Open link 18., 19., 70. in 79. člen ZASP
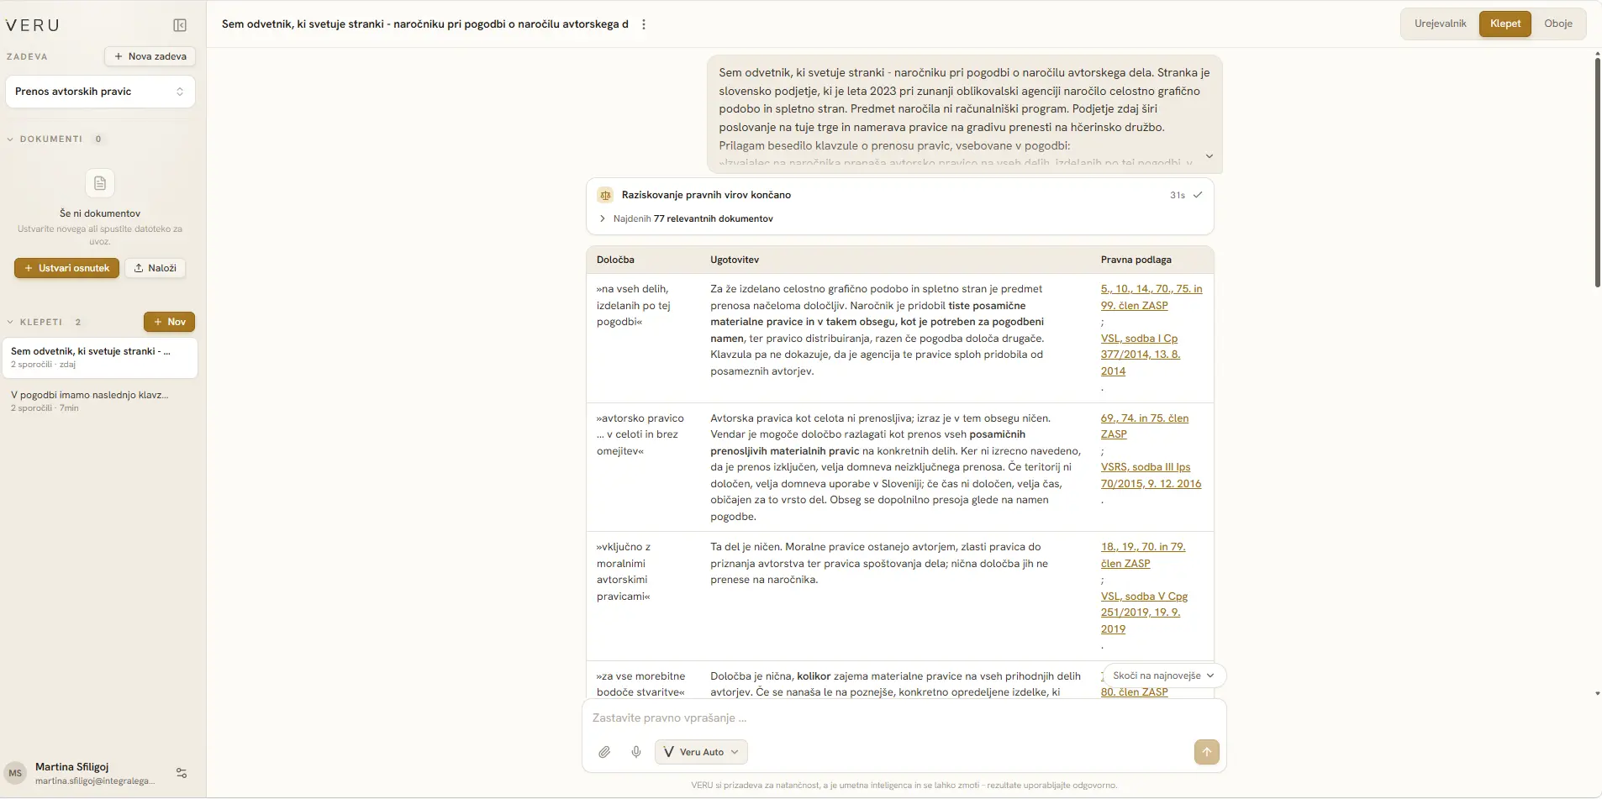The image size is (1602, 799). [1143, 555]
